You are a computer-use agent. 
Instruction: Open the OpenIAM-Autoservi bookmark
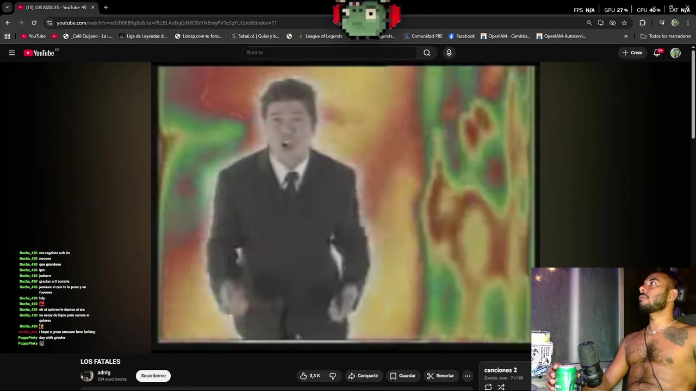click(561, 36)
